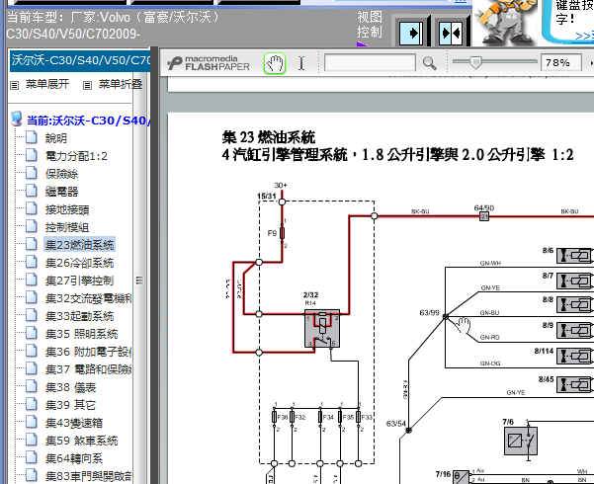Open the 集83車門與開啟 tree item
The height and width of the screenshot is (484, 594).
[x=88, y=476]
